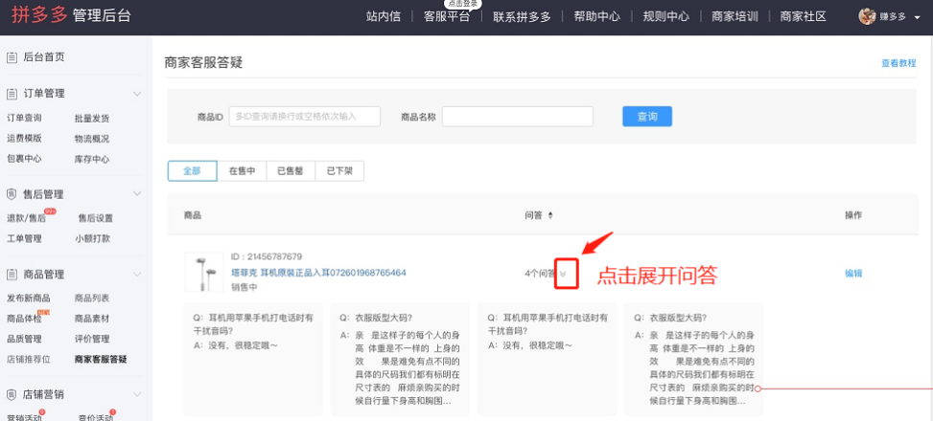Open 客服平台 in top navigation

pyautogui.click(x=446, y=16)
